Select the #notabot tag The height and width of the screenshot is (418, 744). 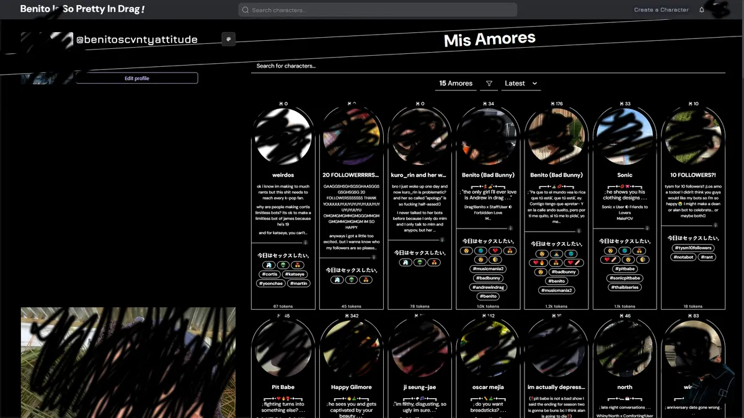point(682,257)
